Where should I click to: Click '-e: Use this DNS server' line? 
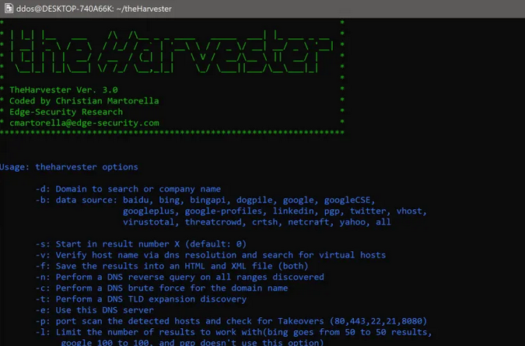pos(95,310)
